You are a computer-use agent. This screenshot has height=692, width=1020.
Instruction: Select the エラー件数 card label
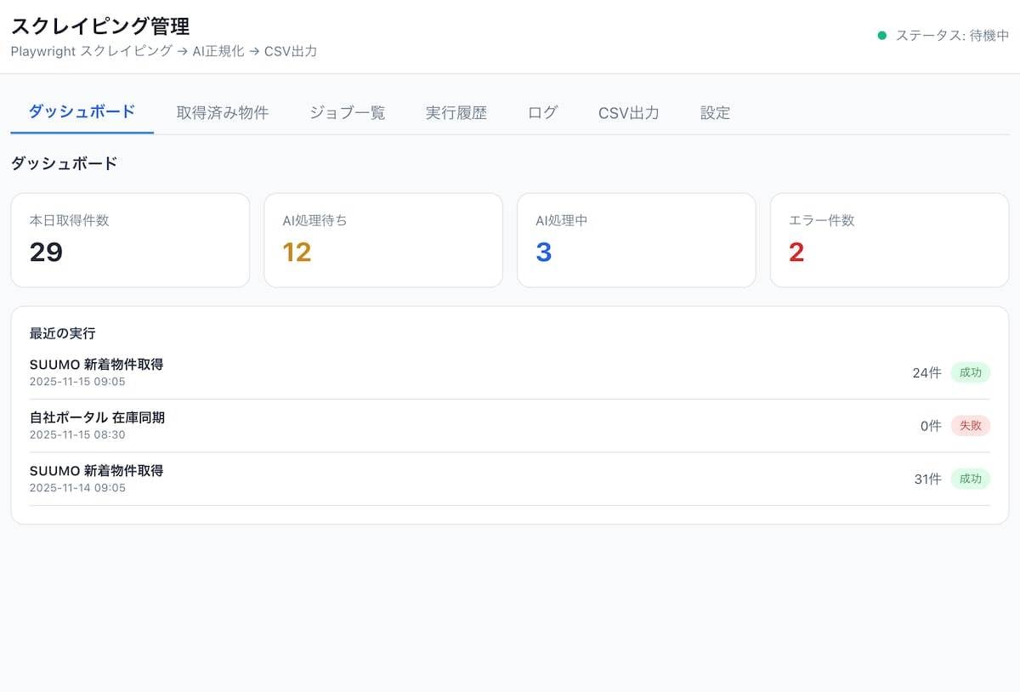(821, 220)
